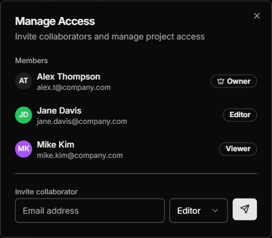Click the crown icon in Owner badge
272x238 pixels.
pos(220,81)
